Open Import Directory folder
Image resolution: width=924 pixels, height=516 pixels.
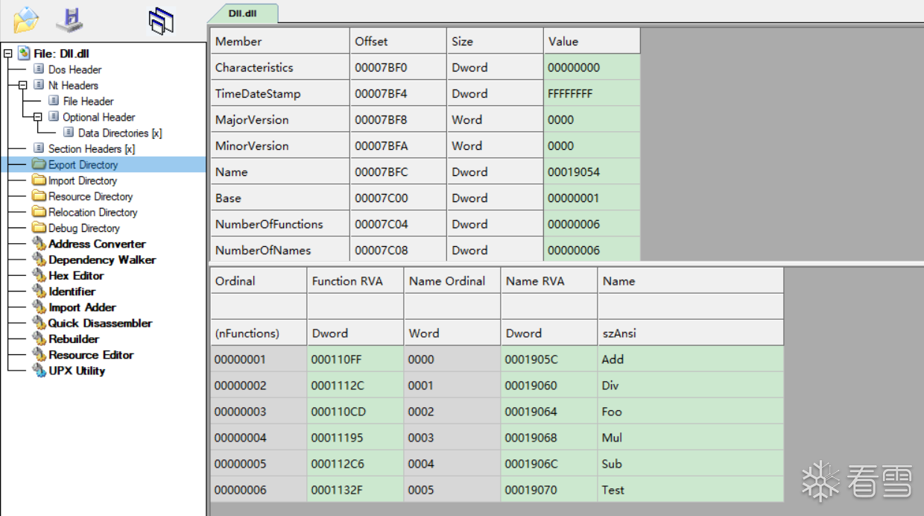[82, 180]
